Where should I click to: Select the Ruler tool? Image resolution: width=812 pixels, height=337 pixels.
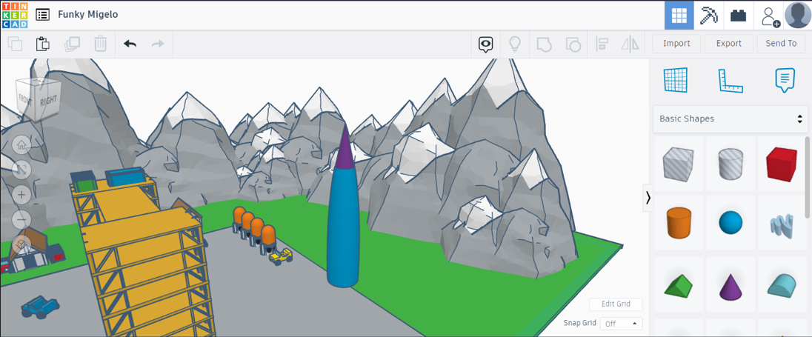731,81
